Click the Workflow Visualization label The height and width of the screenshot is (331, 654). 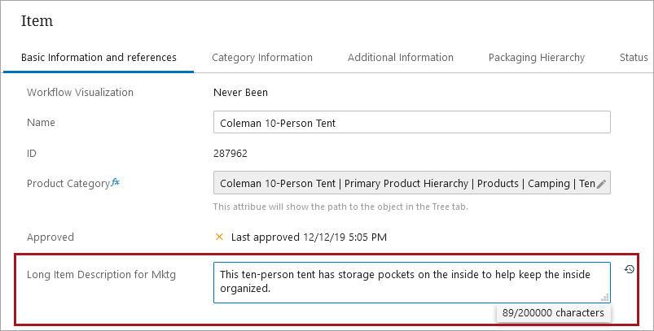(80, 93)
